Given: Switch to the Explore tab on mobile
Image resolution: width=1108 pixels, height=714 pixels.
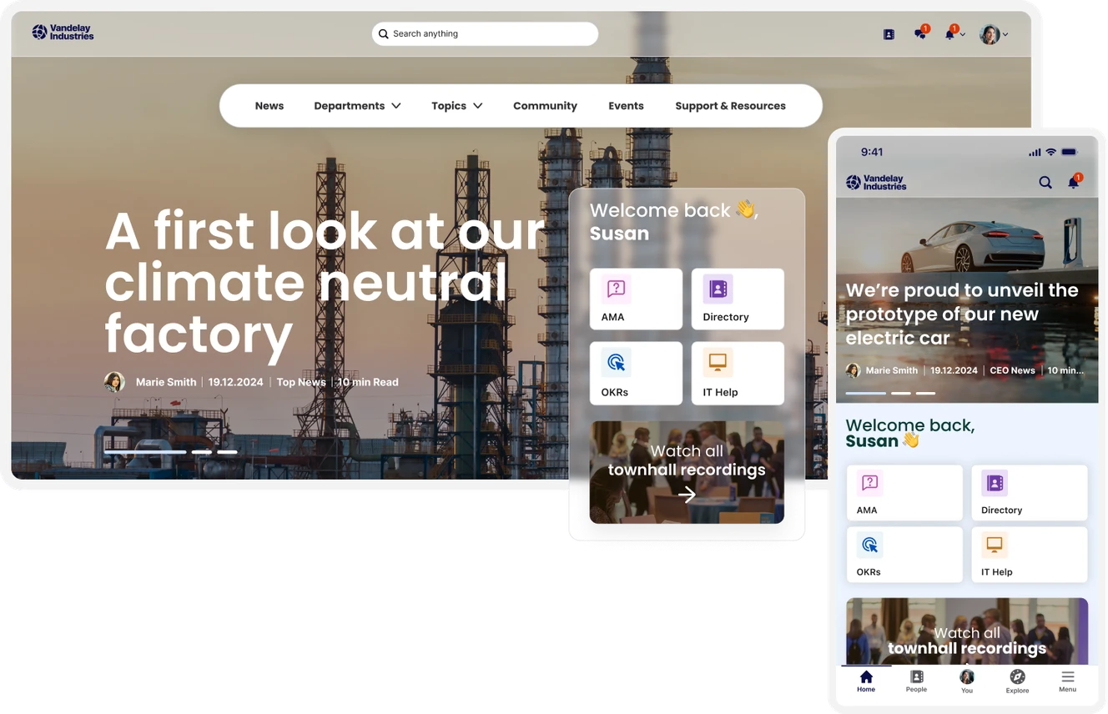Looking at the screenshot, I should [x=1017, y=681].
